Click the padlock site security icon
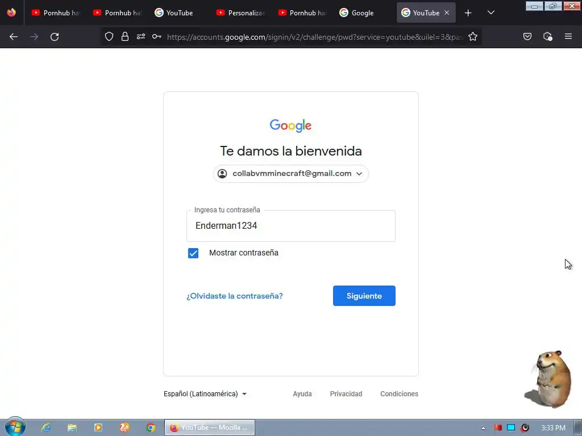 pyautogui.click(x=125, y=37)
